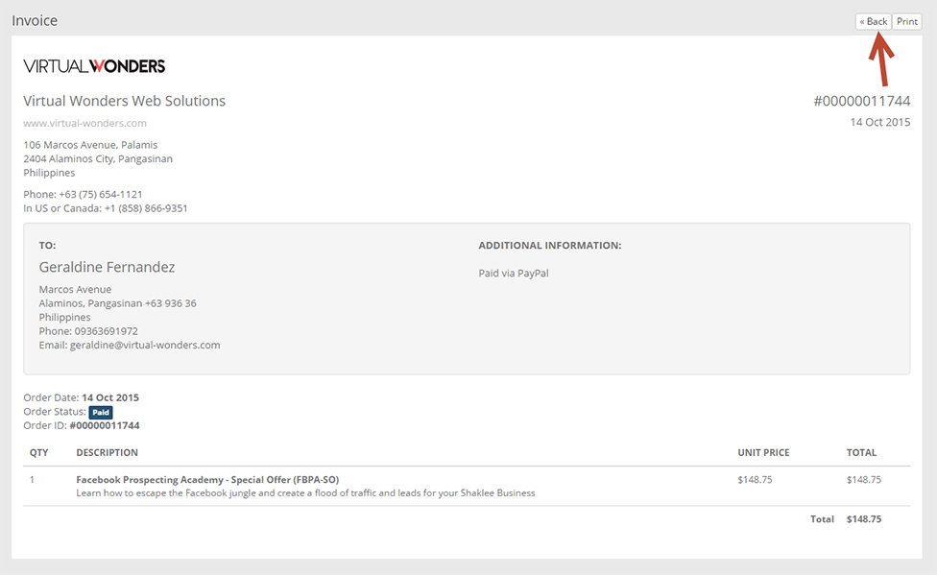The height and width of the screenshot is (575, 937).
Task: Click the Alaminos, Pangasinan +63 936 36 line
Action: click(x=118, y=303)
